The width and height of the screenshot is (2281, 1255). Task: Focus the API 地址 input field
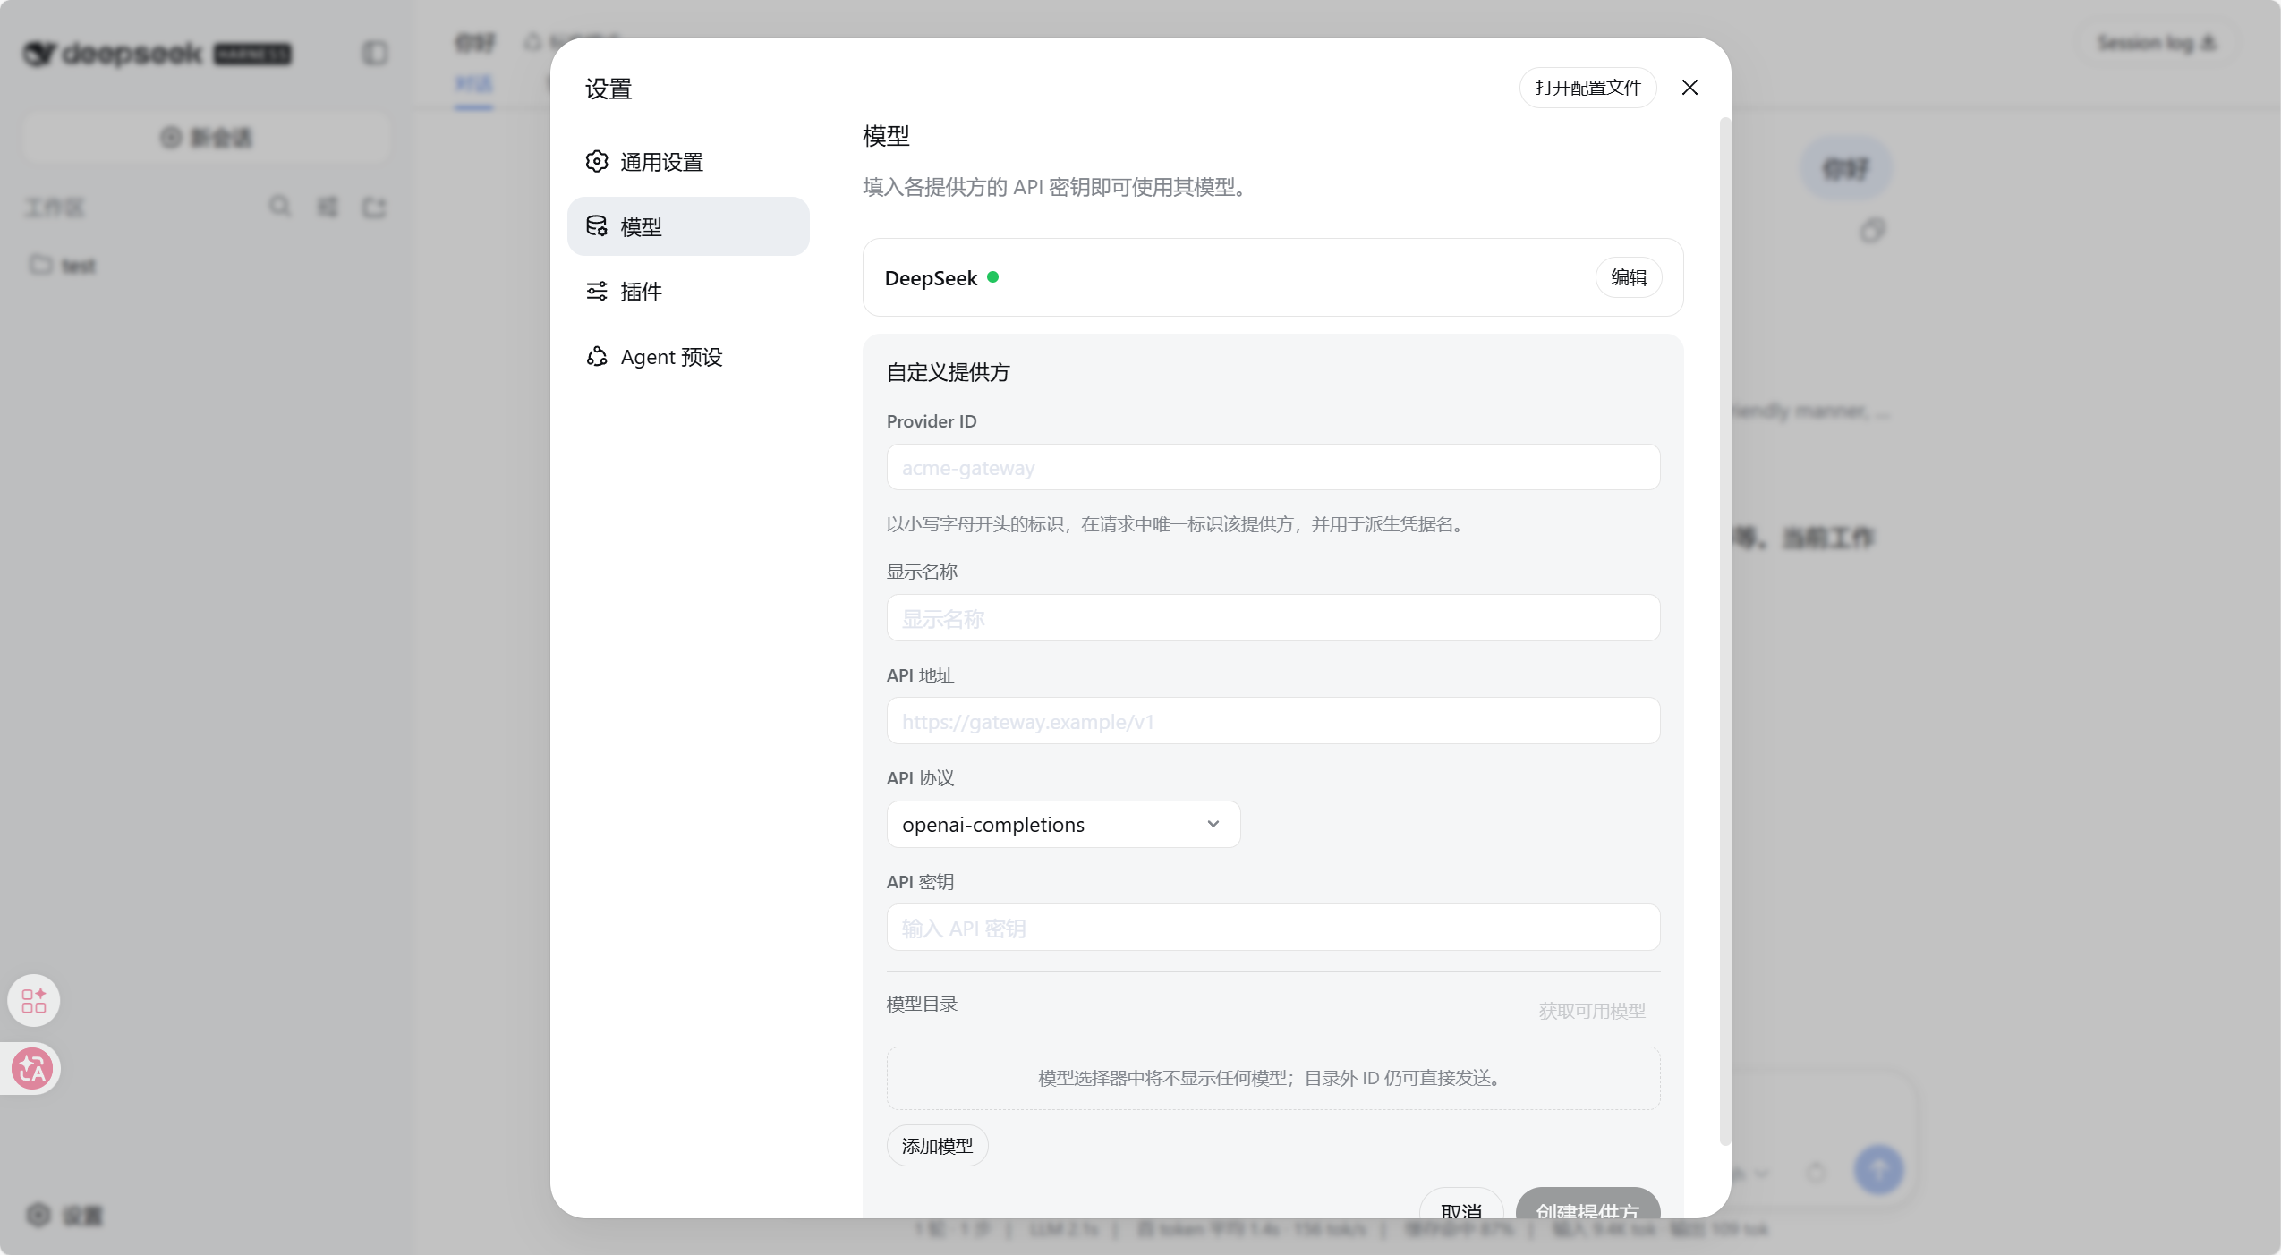[1272, 721]
